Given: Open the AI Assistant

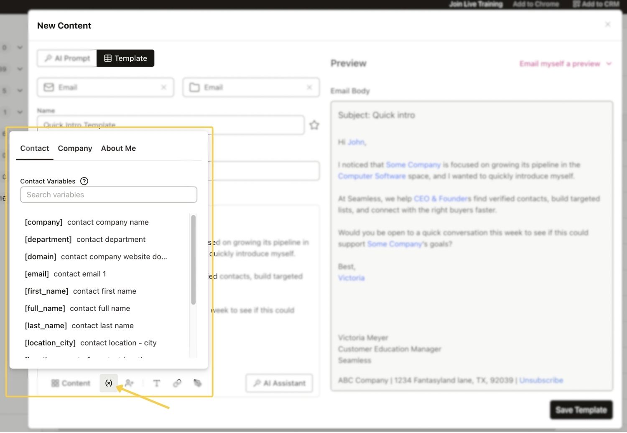Looking at the screenshot, I should click(279, 383).
